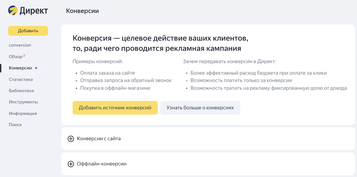Click the blue dot next to Конверсии

36,68
